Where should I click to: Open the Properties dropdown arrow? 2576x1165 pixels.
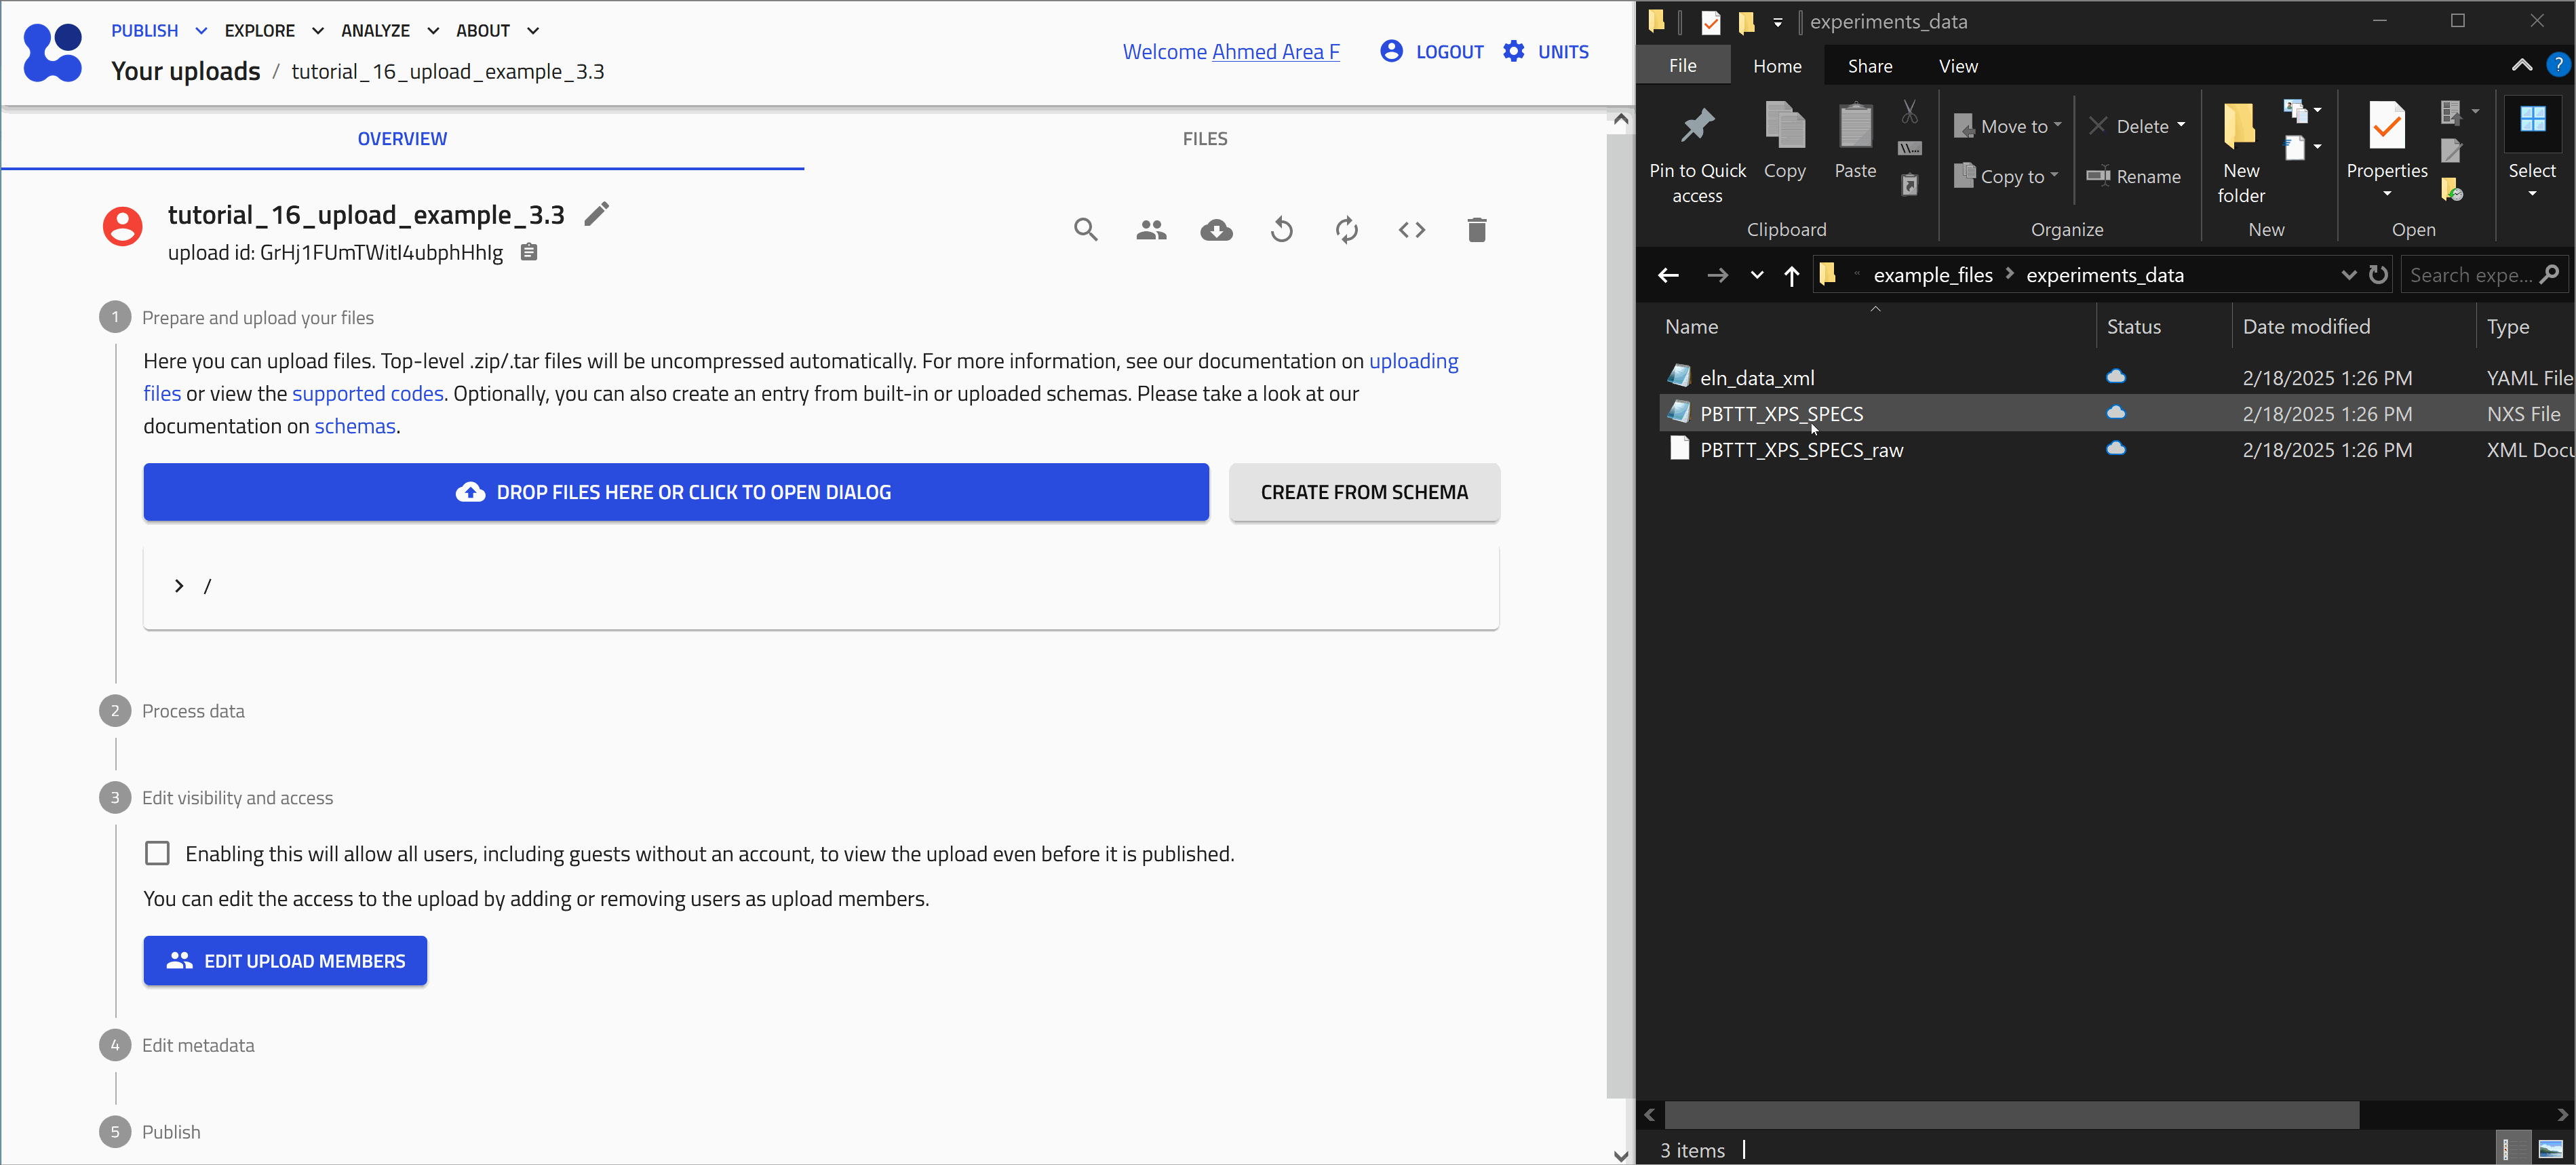pos(2386,193)
